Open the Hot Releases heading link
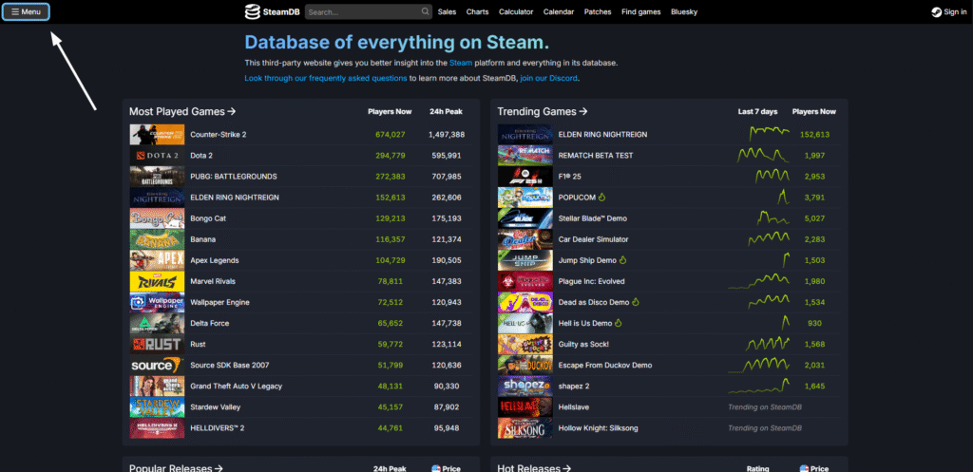973x472 pixels. 534,468
